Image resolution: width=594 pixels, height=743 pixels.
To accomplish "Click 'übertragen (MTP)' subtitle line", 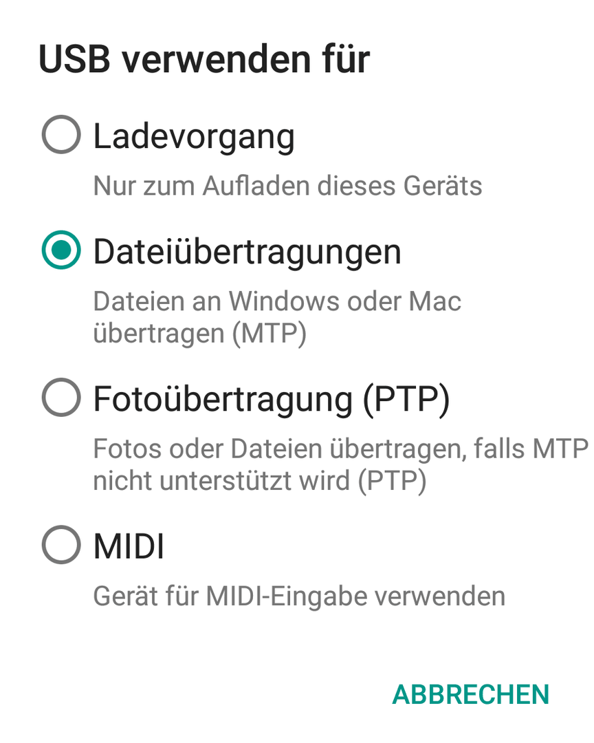I will 200,333.
